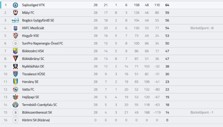The height and width of the screenshot is (127, 223).
Task: Click the Vatta FC round logo
Action: 15,89
